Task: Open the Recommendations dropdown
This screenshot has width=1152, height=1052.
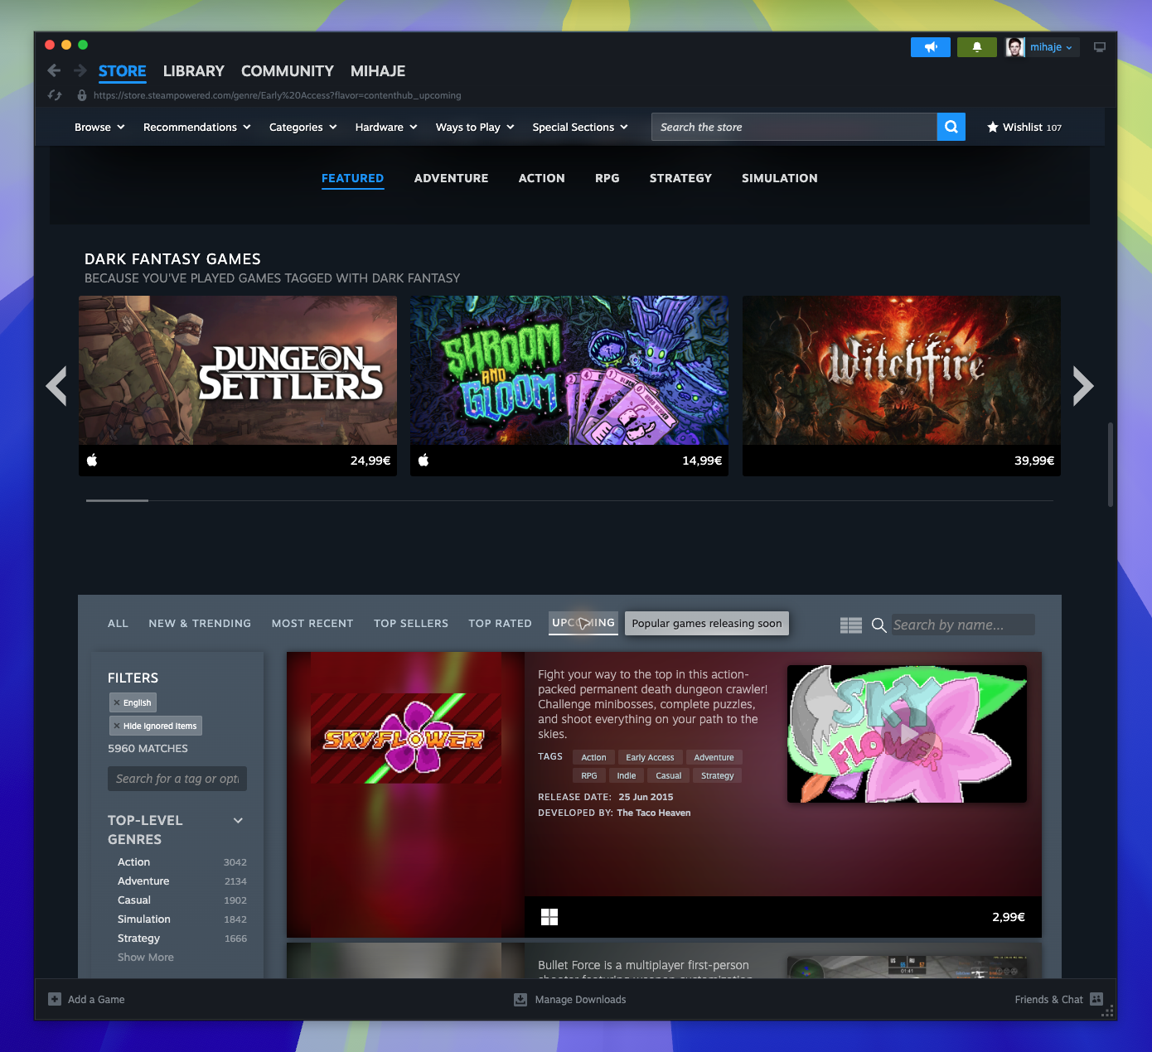Action: click(197, 127)
